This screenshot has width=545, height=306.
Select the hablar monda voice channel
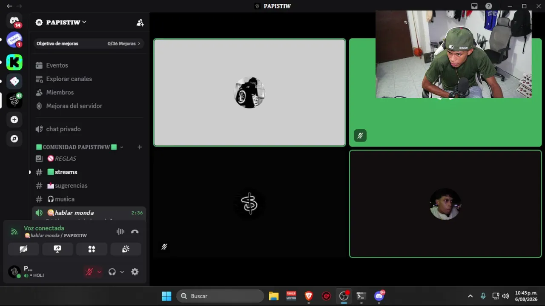click(89, 213)
